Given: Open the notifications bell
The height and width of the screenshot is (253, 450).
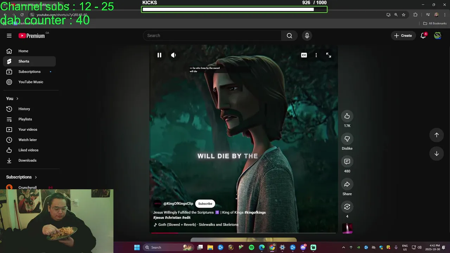Looking at the screenshot, I should click(x=423, y=35).
